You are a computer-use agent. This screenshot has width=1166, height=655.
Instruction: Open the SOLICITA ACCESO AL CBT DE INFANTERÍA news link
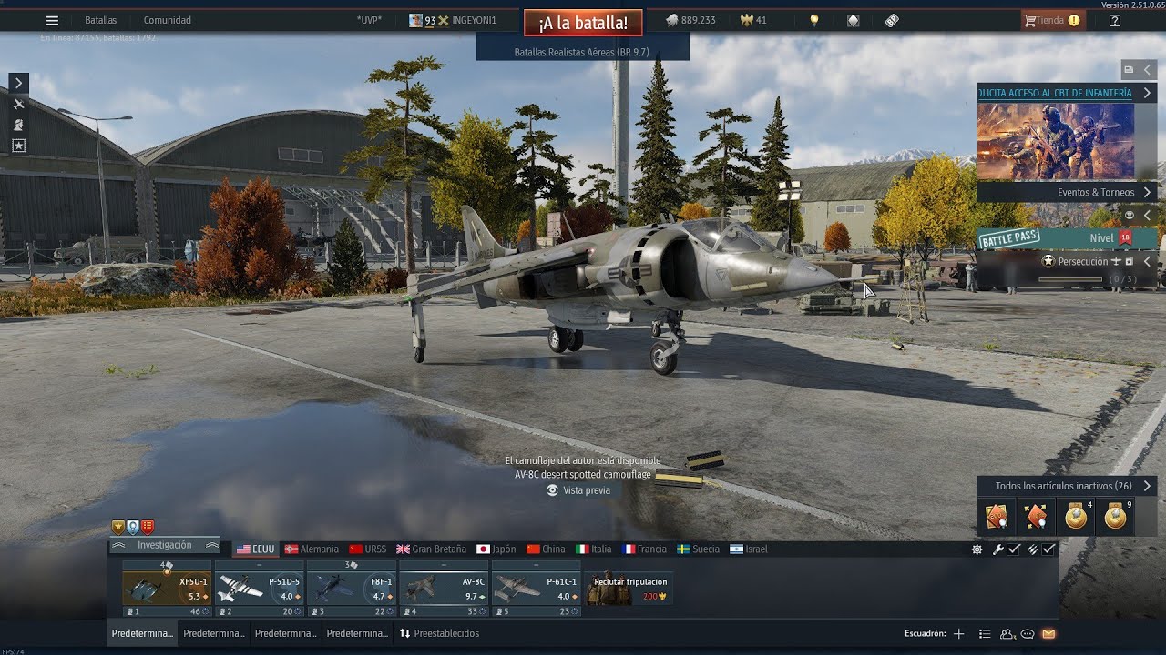[x=1055, y=93]
